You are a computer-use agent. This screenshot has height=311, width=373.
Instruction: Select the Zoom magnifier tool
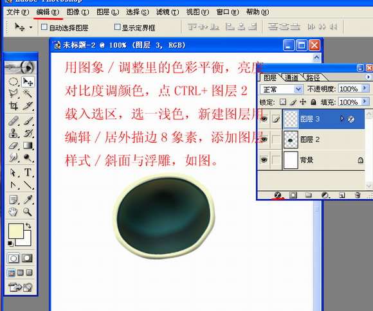[x=28, y=211]
